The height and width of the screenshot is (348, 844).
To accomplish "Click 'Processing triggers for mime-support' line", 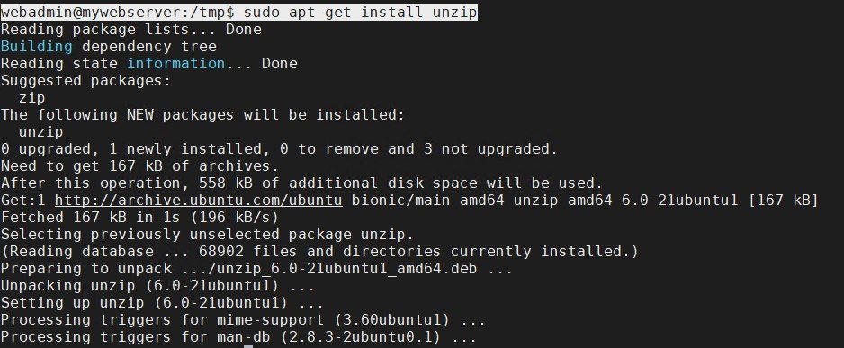I will click(243, 320).
